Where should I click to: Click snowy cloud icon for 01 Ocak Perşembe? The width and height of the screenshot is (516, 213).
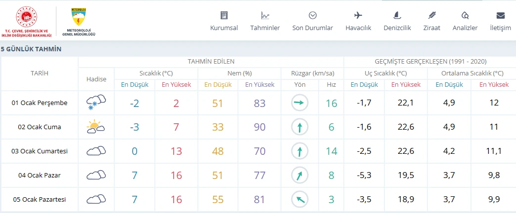coord(96,102)
